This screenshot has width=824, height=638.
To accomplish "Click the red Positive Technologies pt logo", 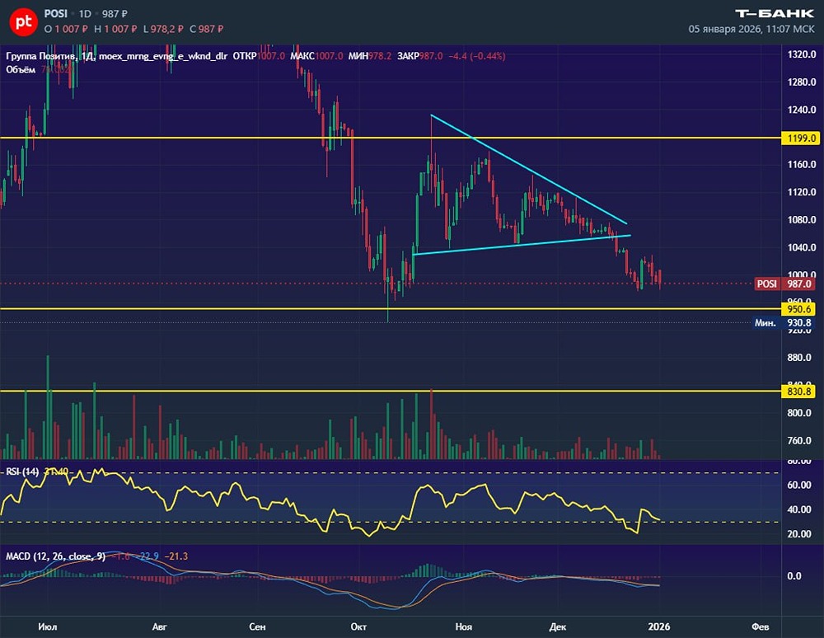I will coord(24,21).
